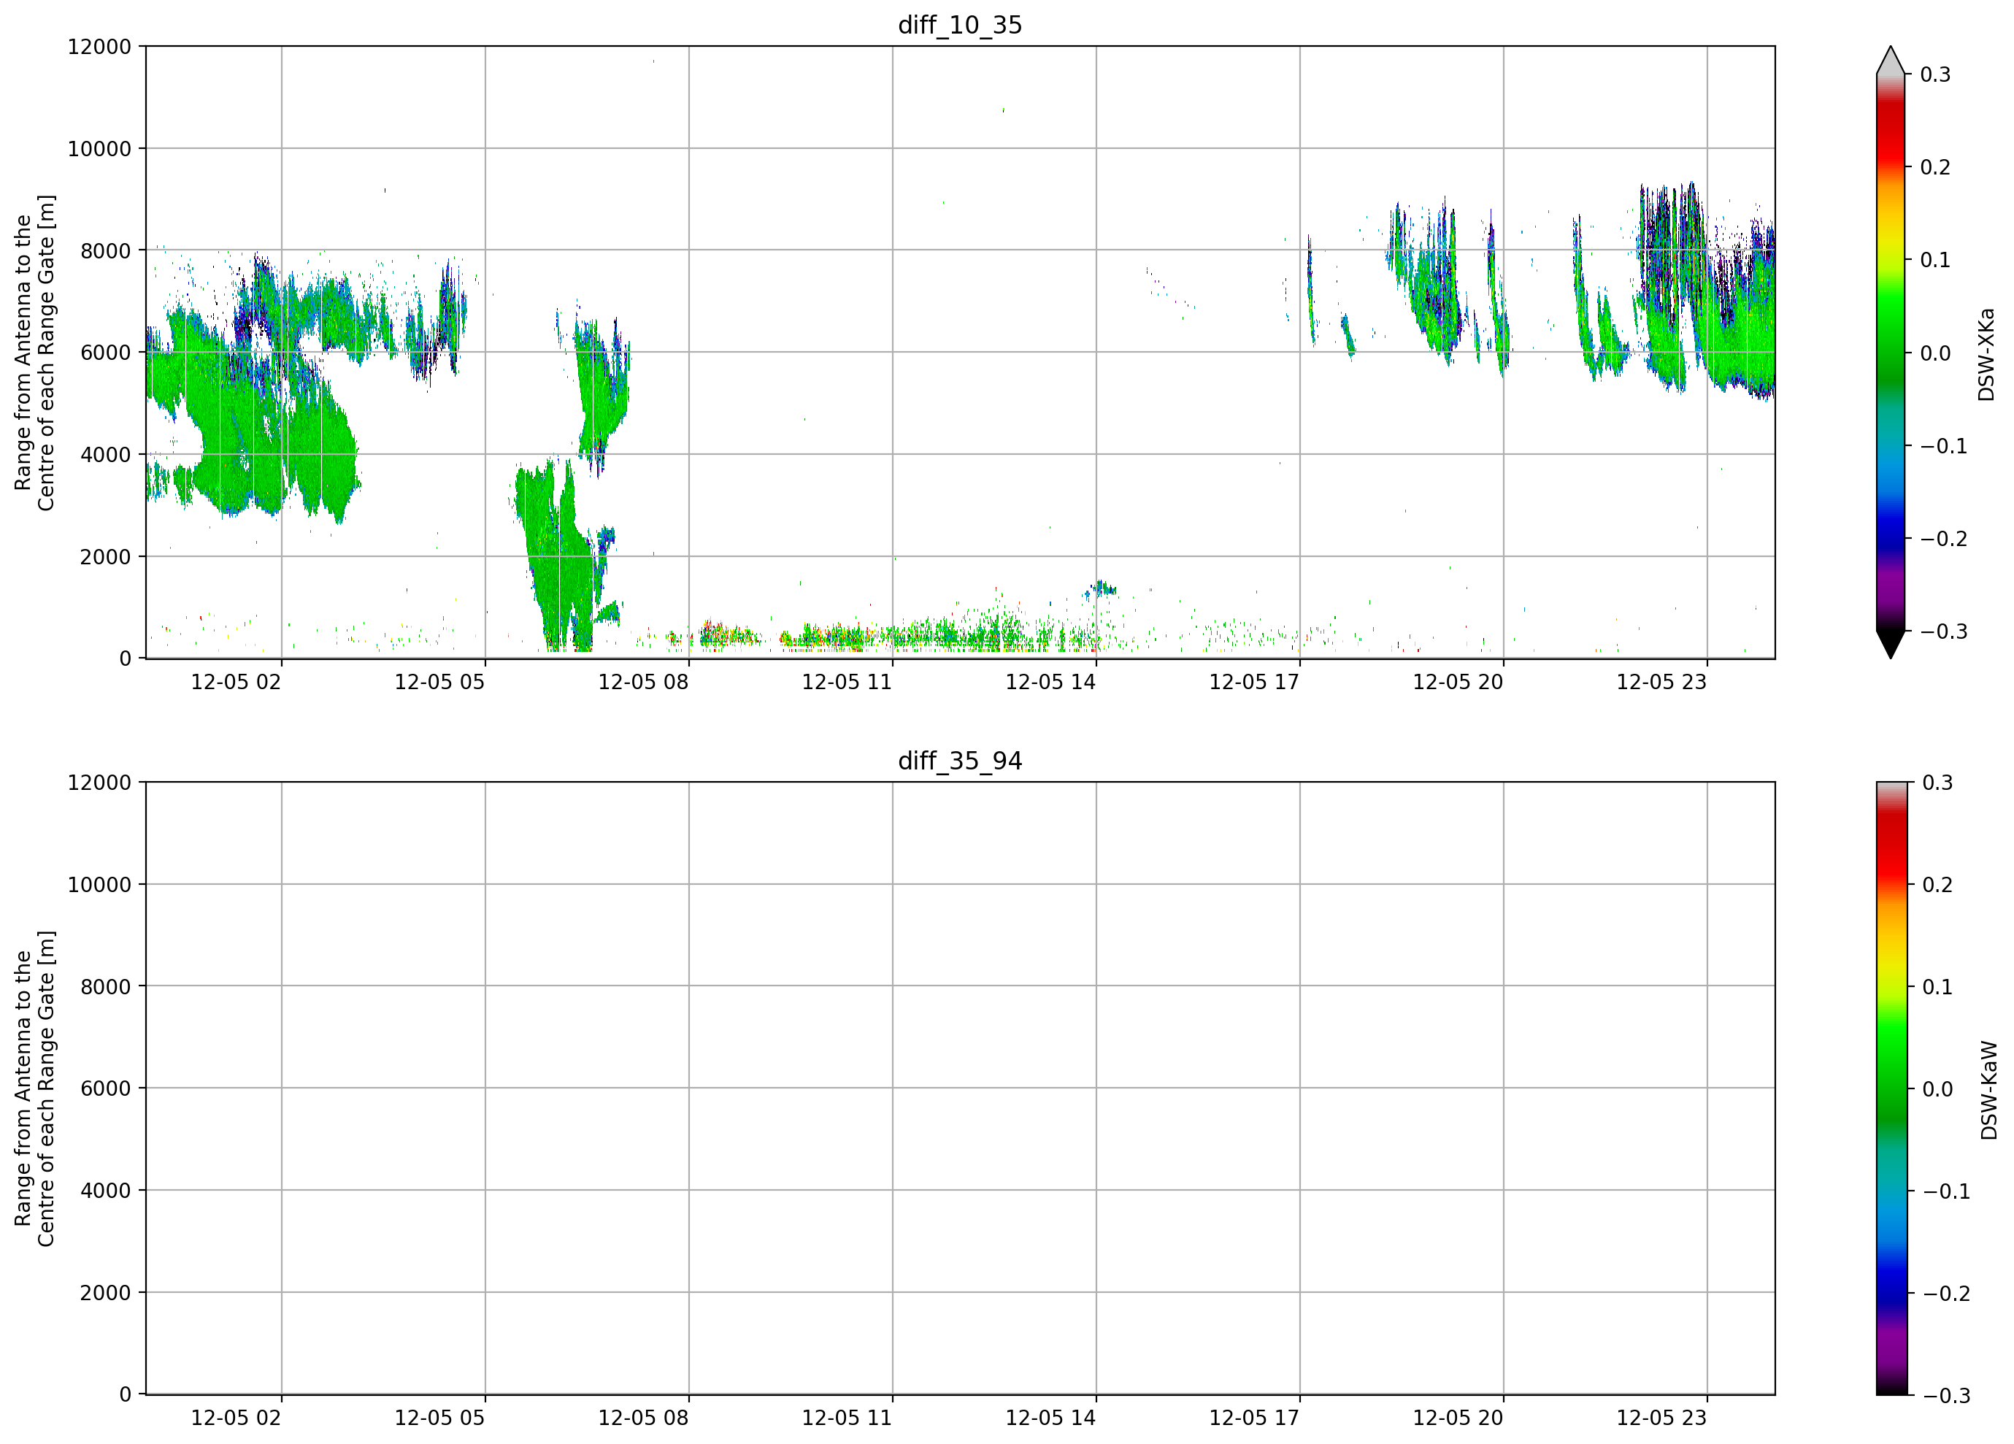Screen dimensions: 2014x1444
Task: Click '12-05 23' x-tick under diff_35_94 plot
Action: tap(1661, 1418)
